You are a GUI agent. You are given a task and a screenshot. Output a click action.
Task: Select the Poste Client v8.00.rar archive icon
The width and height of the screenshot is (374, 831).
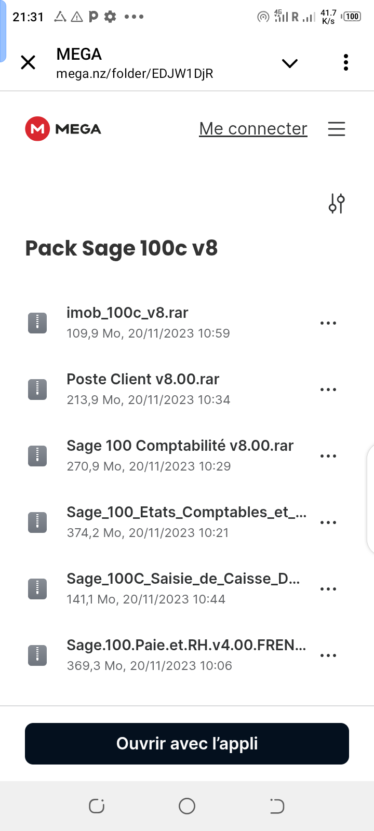tap(37, 390)
